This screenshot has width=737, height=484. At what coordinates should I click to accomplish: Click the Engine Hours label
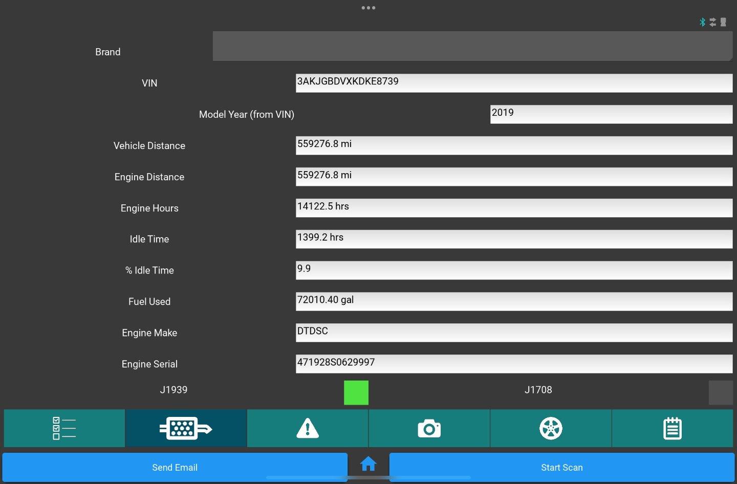click(149, 208)
